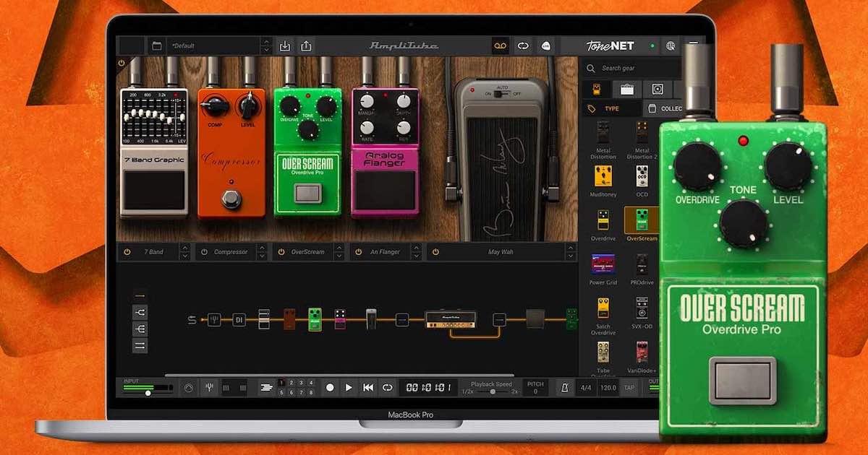The width and height of the screenshot is (868, 455).
Task: Bypass the Compressor slot power button
Action: [205, 252]
